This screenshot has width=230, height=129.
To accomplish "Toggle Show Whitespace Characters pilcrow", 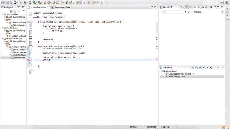I will (x=84, y=3).
